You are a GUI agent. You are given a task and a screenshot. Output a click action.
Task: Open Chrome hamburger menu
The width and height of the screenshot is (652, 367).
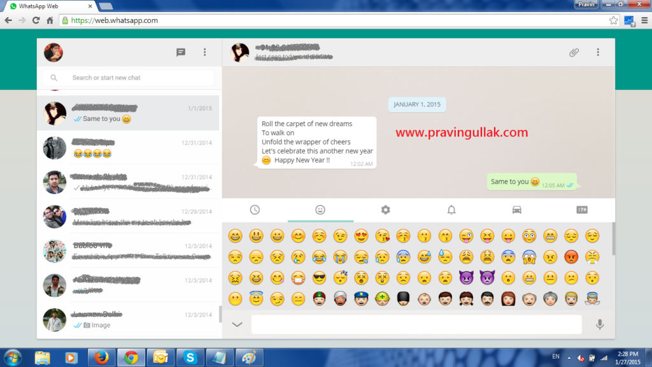(644, 20)
